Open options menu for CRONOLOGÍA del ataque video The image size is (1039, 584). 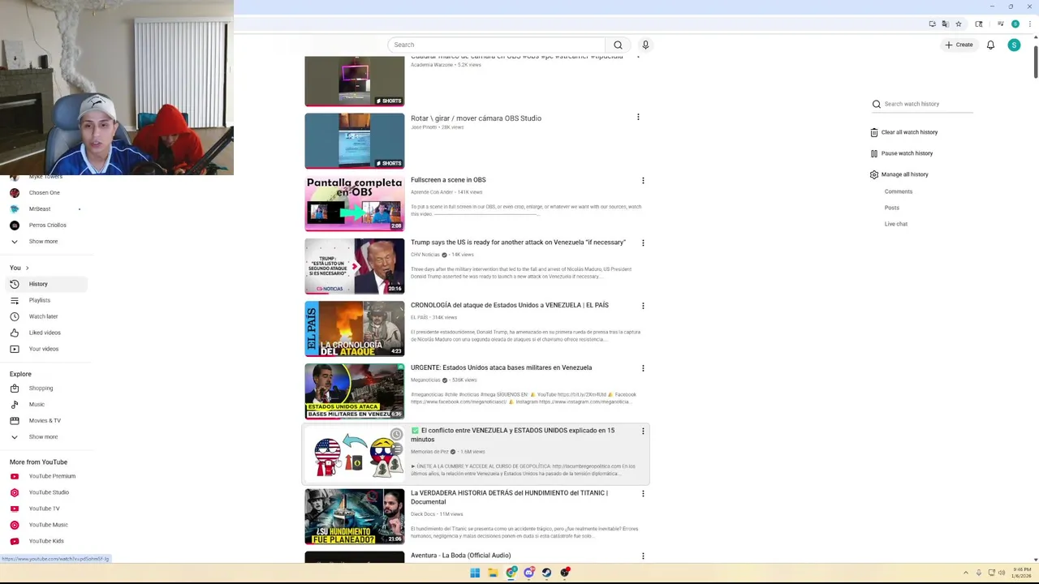coord(643,306)
